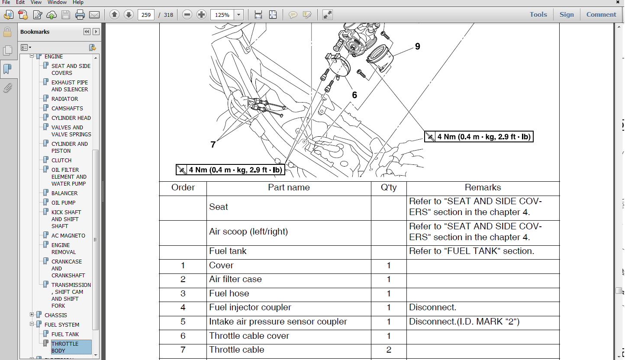Image resolution: width=625 pixels, height=360 pixels.
Task: Switch to full screen read mode
Action: [328, 15]
